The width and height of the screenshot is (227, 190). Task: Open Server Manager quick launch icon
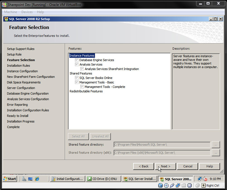(x=24, y=179)
